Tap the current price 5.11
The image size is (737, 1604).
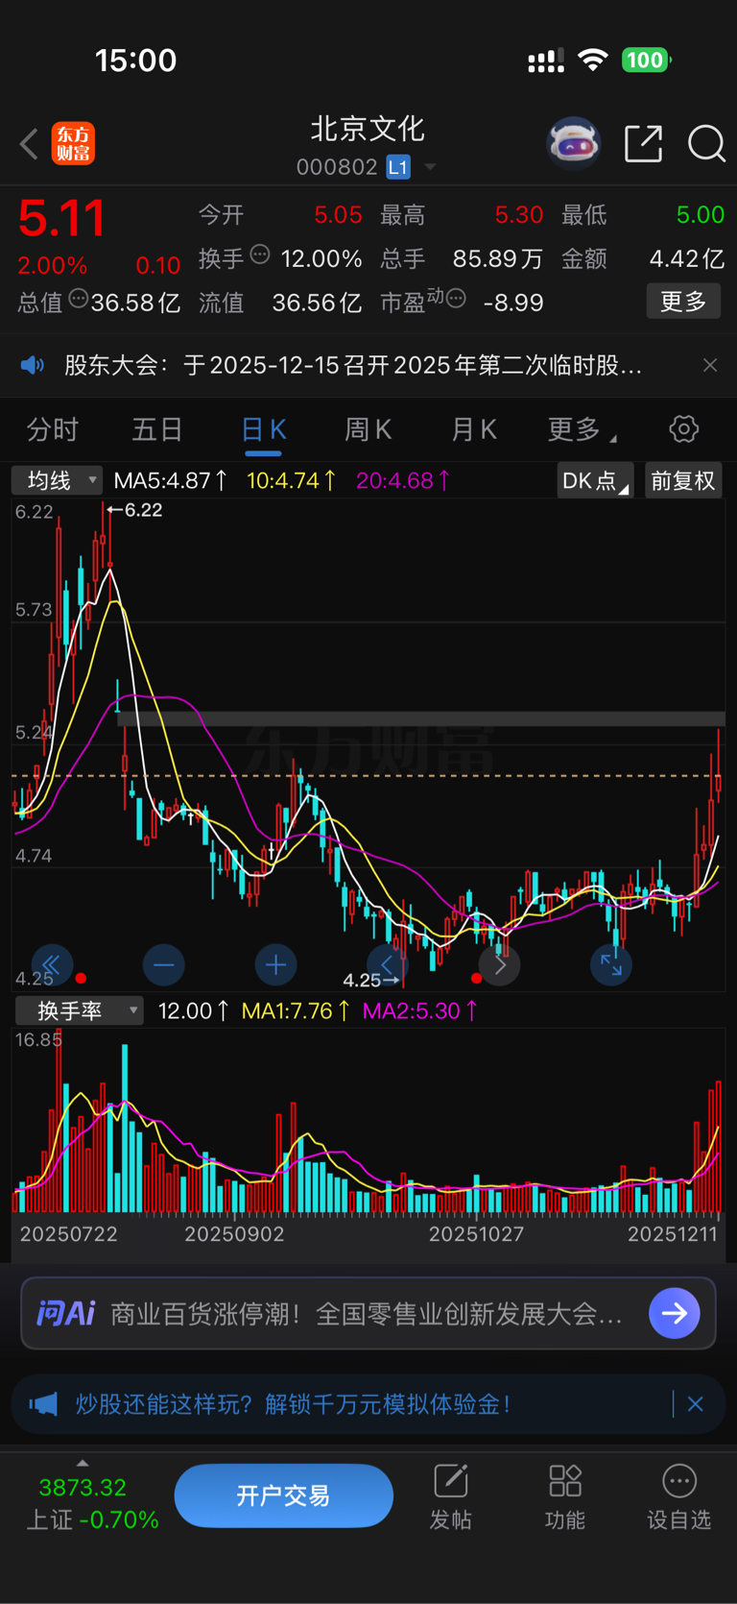point(61,219)
